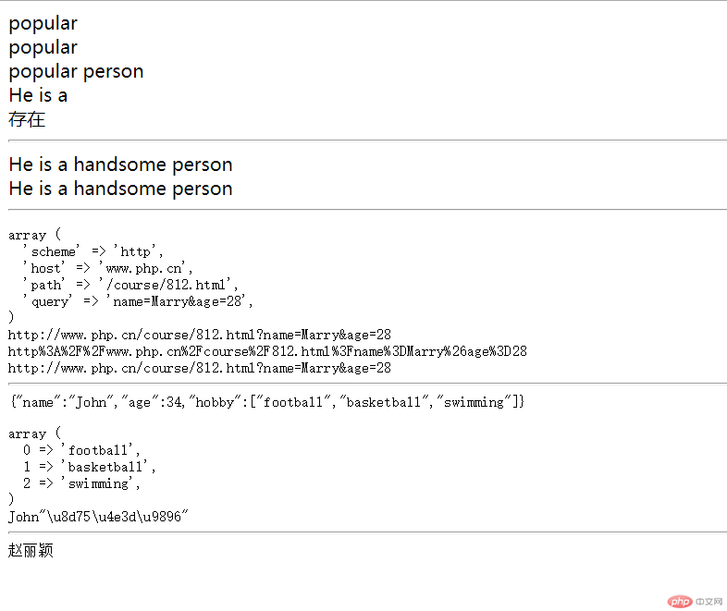Click the 中文网 text beside the php logo
This screenshot has height=611, width=727.
(709, 602)
